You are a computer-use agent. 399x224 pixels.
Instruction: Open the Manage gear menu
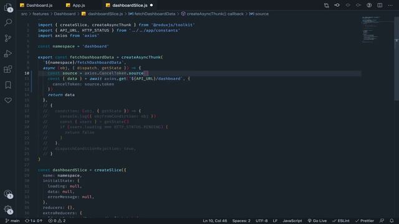tap(8, 210)
